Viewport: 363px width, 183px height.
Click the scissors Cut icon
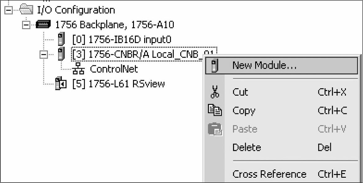point(215,92)
